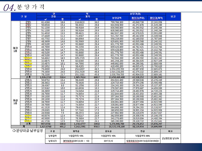Image resolution: width=202 pixels, height=151 pixels.
Task: Click the date cell 2017.5.10
Action: click(x=108, y=141)
